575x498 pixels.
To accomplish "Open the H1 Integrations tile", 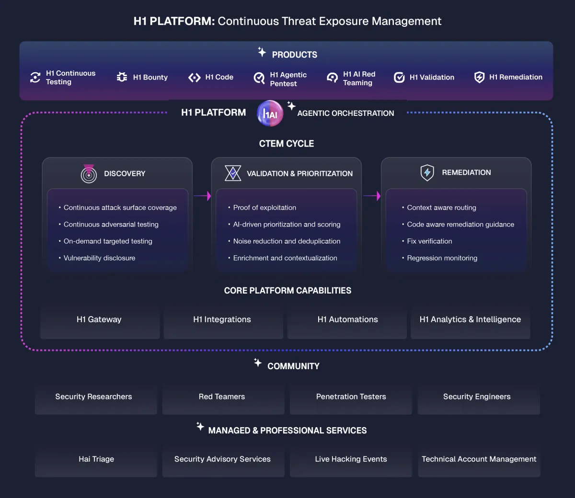I will coord(223,320).
